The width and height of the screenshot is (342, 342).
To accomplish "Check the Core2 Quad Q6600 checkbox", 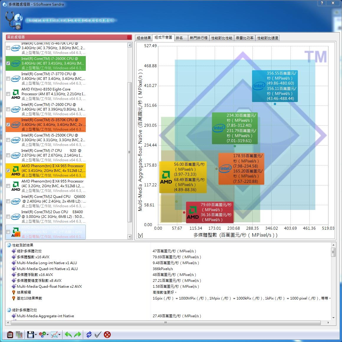I will (x=8, y=201).
